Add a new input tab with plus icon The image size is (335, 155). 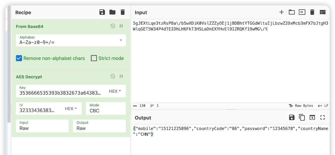point(281,12)
